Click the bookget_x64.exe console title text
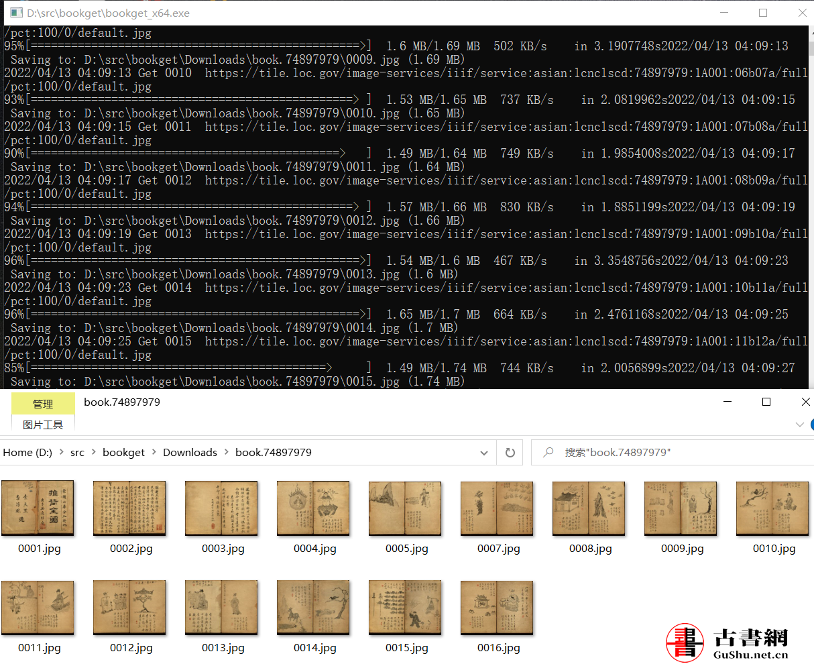The image size is (814, 666). point(109,13)
